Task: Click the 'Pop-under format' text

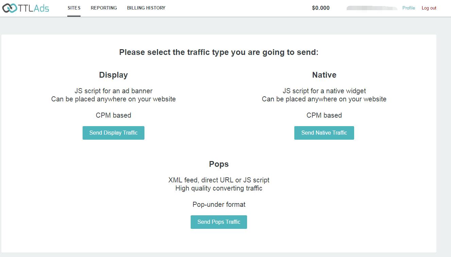Action: 219,204
